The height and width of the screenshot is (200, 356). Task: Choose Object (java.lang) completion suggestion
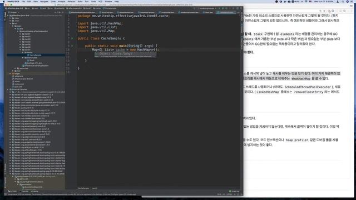pos(125,53)
